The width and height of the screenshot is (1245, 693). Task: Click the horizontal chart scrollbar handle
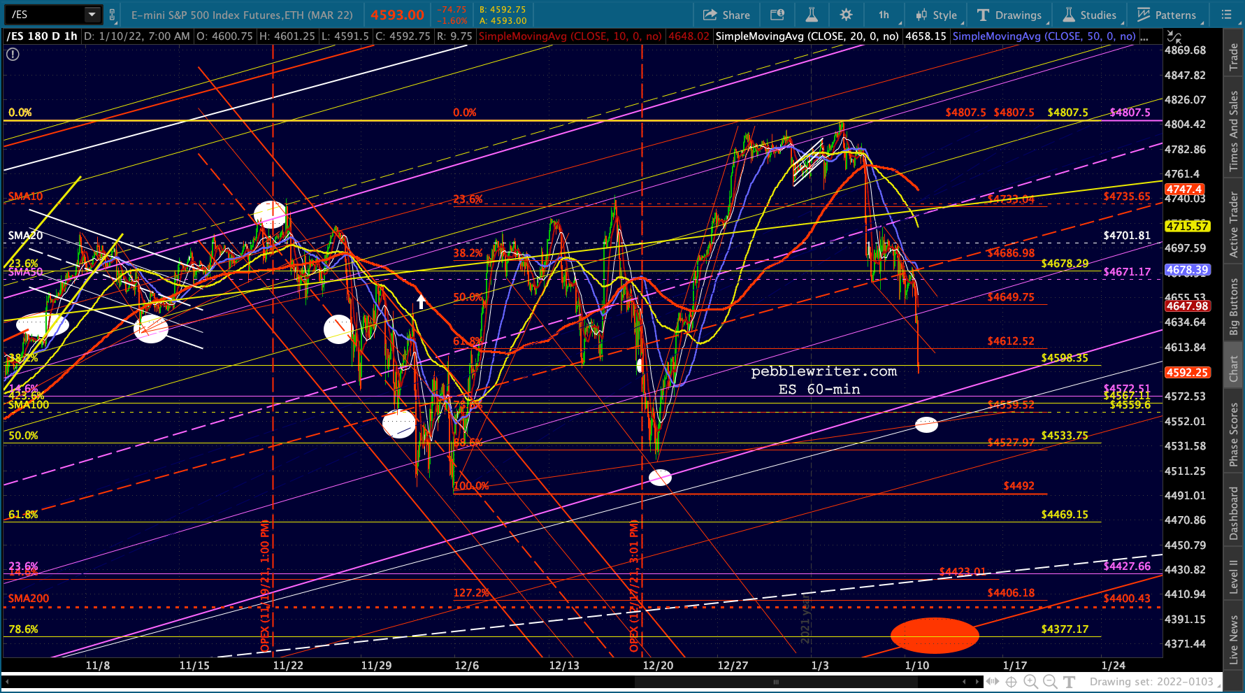point(775,681)
